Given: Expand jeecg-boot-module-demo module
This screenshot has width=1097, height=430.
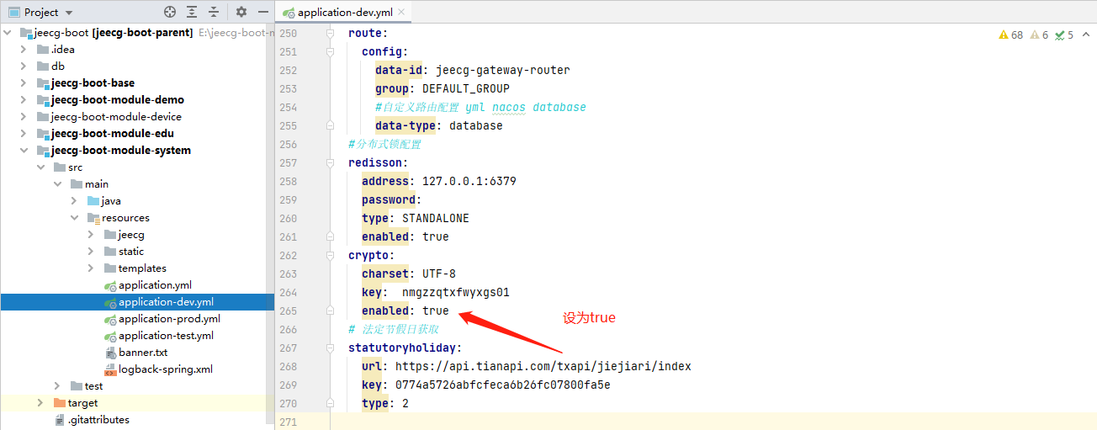Looking at the screenshot, I should [25, 99].
